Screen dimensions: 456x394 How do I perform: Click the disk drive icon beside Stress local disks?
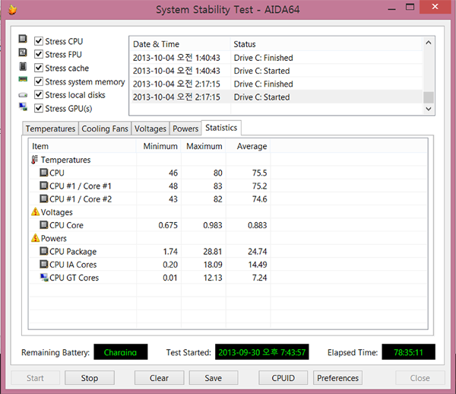click(23, 95)
